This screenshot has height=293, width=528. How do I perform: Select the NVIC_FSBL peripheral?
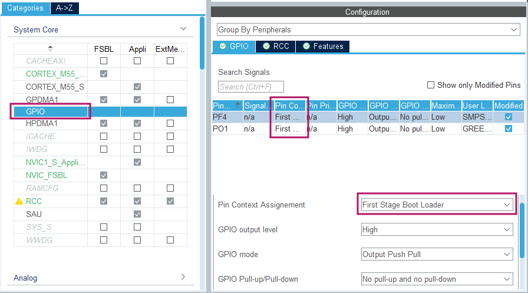click(47, 175)
